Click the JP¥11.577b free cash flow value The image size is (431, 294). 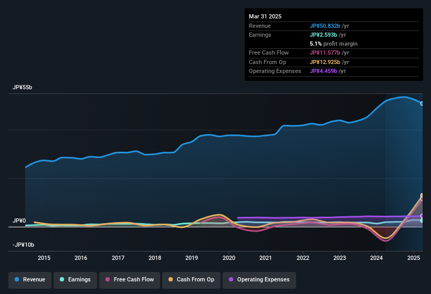[x=325, y=52]
